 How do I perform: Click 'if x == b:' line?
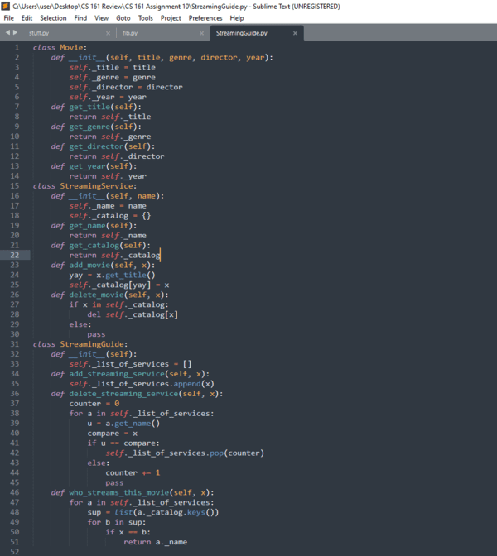[x=128, y=532]
